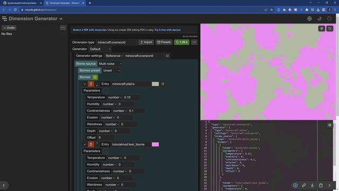Click the biome map preview
The width and height of the screenshot is (339, 191).
click(268, 72)
